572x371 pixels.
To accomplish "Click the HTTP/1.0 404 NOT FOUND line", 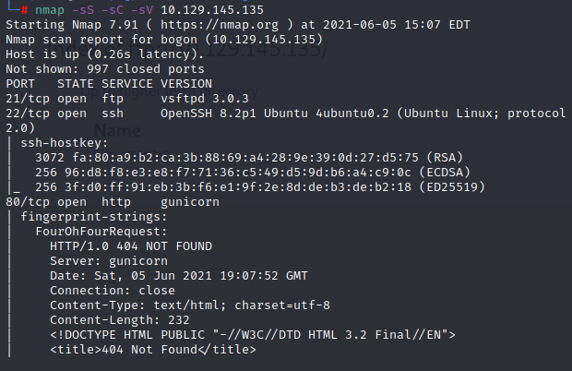I will pos(131,246).
